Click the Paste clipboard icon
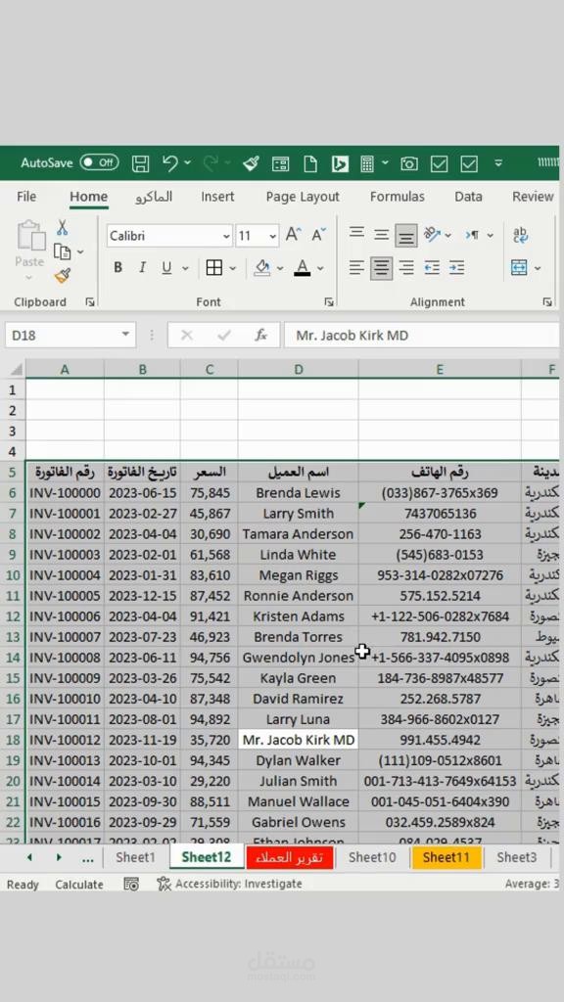This screenshot has height=1002, width=564. click(x=30, y=236)
